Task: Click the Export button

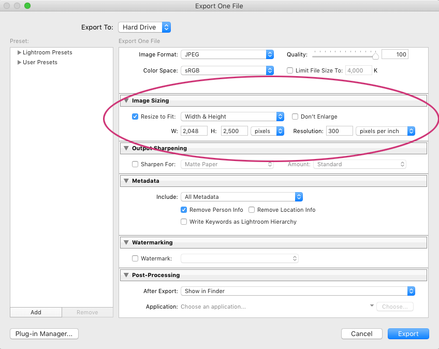Action: pyautogui.click(x=408, y=333)
